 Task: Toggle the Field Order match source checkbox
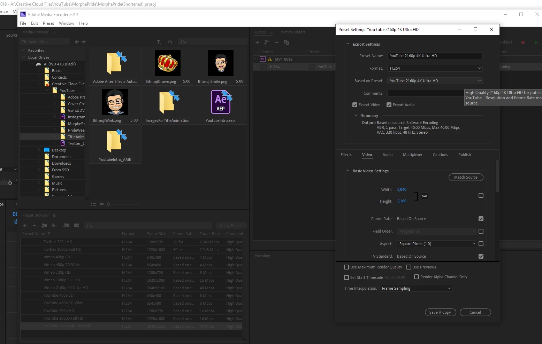(x=481, y=231)
